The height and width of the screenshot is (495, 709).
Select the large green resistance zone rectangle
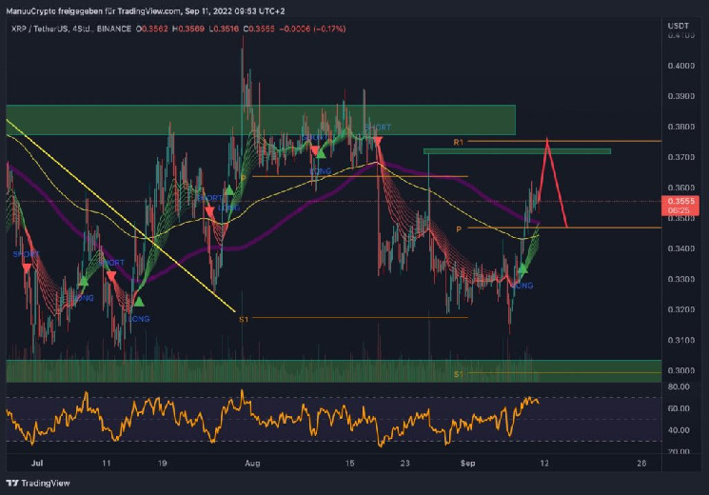pos(260,120)
